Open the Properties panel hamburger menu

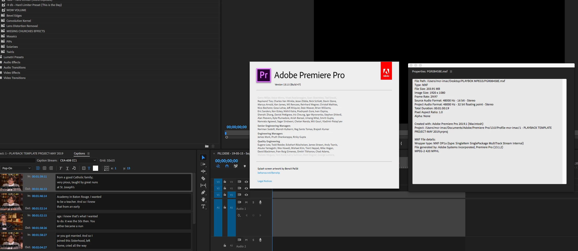click(451, 71)
